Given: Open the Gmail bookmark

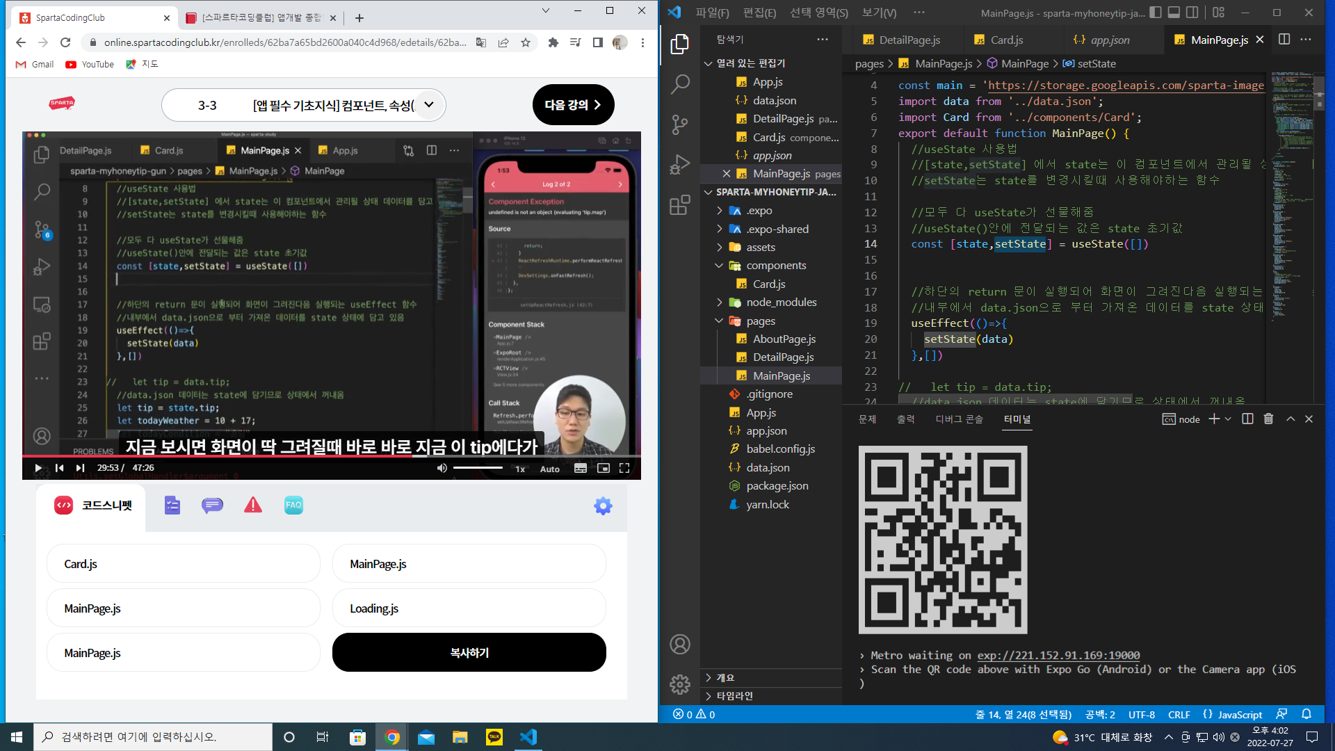Looking at the screenshot, I should (x=34, y=64).
